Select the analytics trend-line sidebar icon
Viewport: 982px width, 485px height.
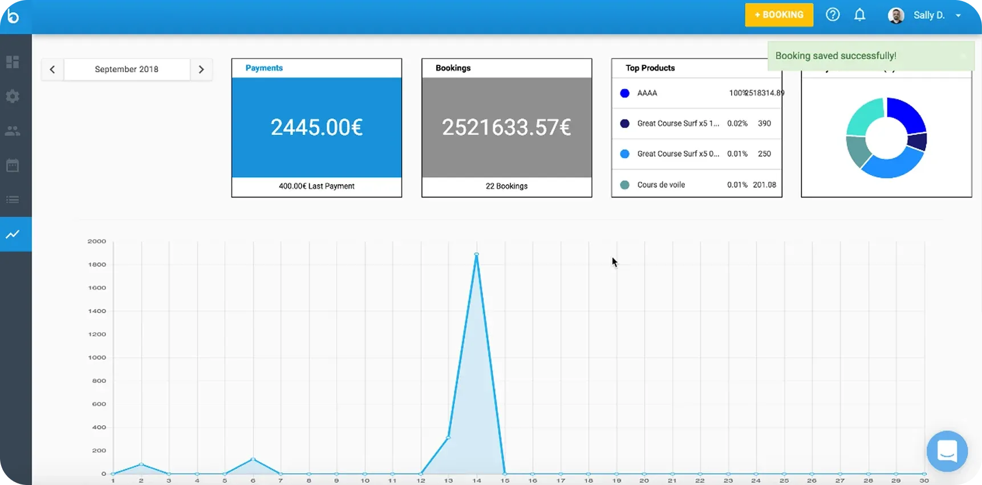point(13,234)
